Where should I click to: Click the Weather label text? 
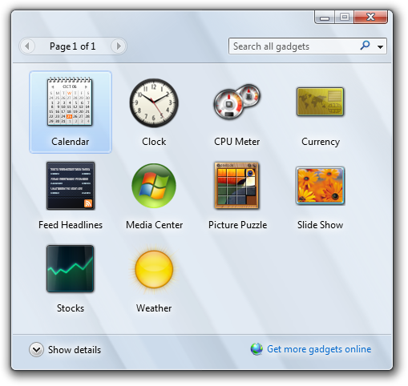pos(154,308)
